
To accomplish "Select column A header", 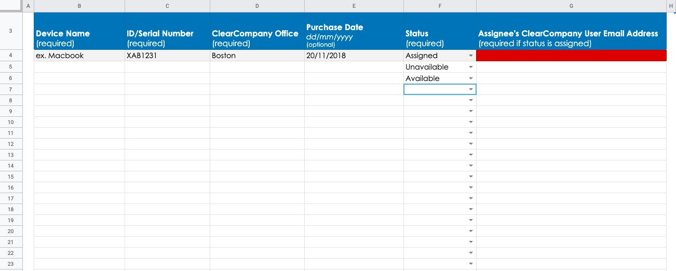I will click(28, 6).
